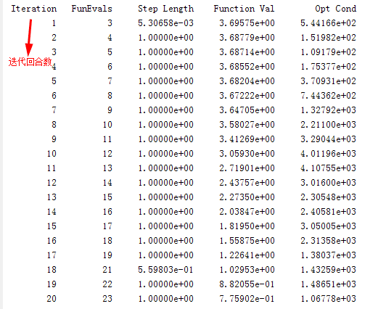
Task: Click the FunEvals column header
Action: (91, 9)
